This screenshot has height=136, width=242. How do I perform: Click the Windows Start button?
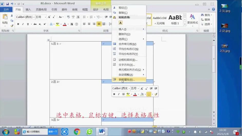click(6, 132)
